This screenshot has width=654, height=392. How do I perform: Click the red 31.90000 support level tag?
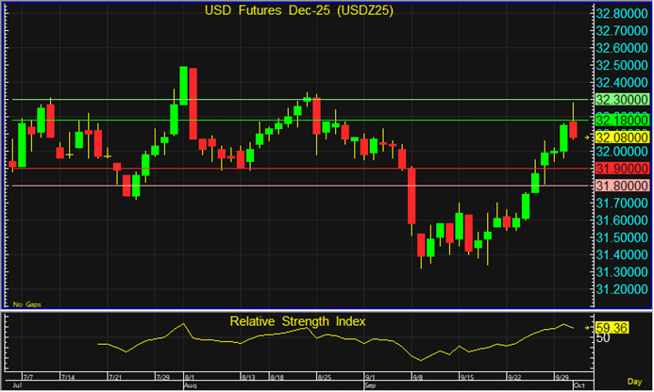(623, 168)
